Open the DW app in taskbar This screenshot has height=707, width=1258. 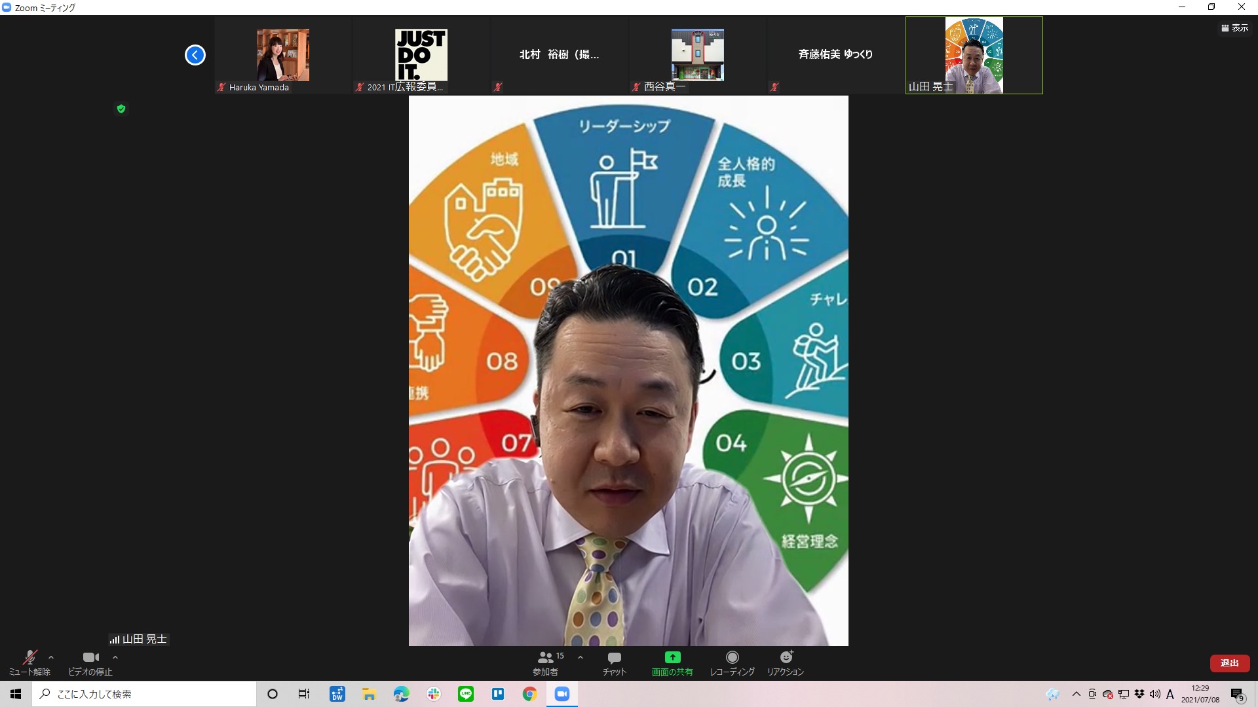[337, 694]
